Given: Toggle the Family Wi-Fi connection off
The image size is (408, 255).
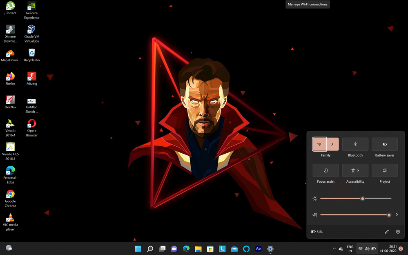Looking at the screenshot, I should 319,144.
